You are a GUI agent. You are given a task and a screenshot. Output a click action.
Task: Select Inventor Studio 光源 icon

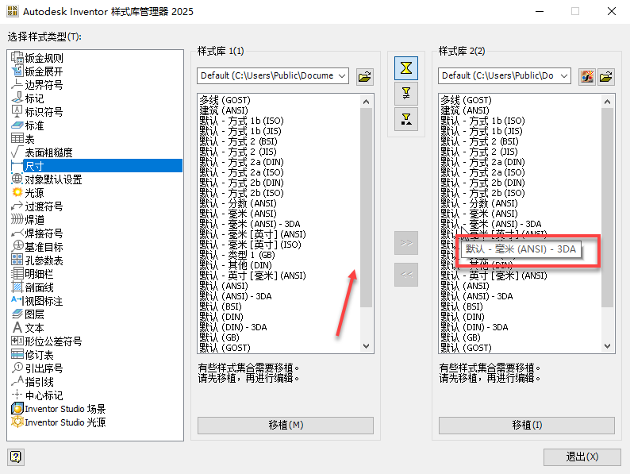[17, 422]
